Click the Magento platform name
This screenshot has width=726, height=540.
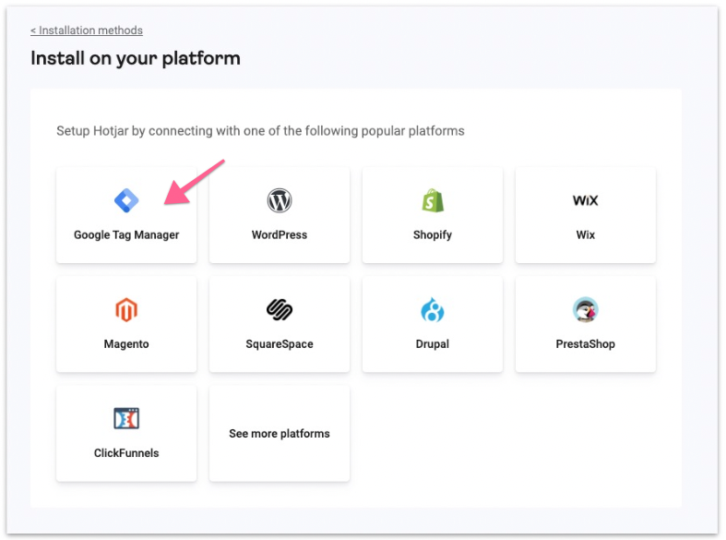point(126,344)
